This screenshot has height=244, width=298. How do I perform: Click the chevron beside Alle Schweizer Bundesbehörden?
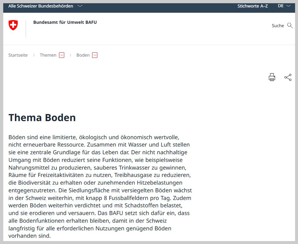[80, 6]
